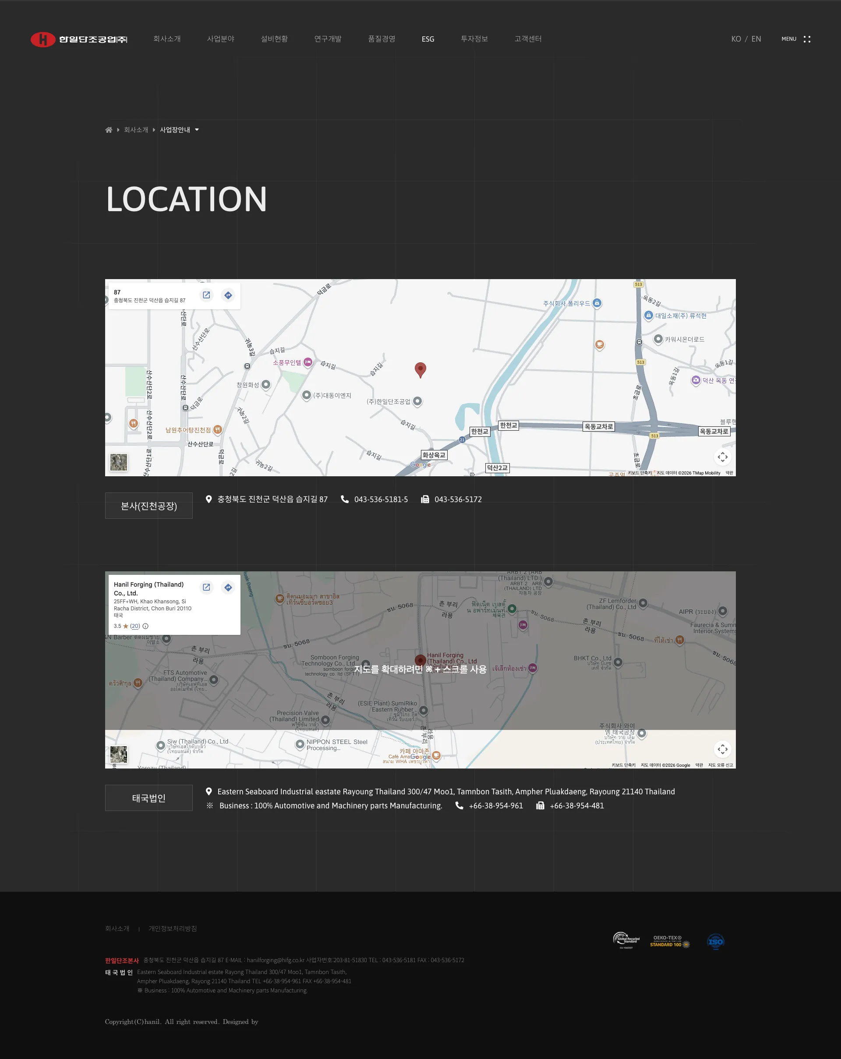Click 지도 오류 신고 on Thailand map
This screenshot has height=1059, width=841.
coord(720,765)
